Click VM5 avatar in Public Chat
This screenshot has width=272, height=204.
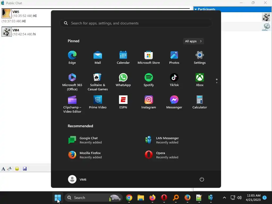pos(7,13)
